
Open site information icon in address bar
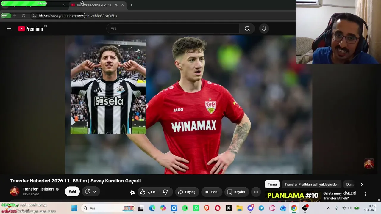(34, 15)
